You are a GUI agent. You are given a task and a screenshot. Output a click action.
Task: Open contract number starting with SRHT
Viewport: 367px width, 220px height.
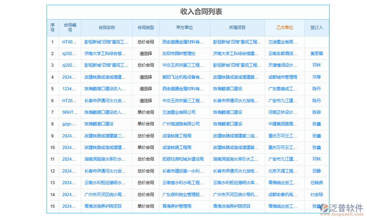[69, 112]
